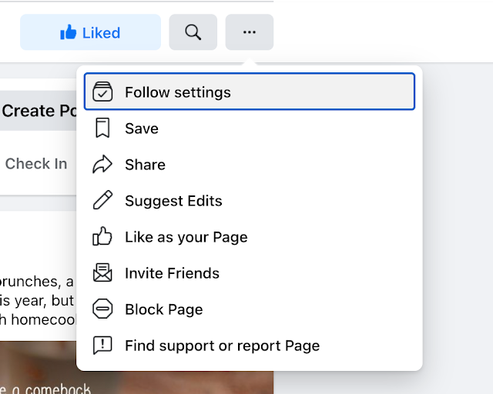Click the Invite Friends envelope icon

pyautogui.click(x=102, y=273)
